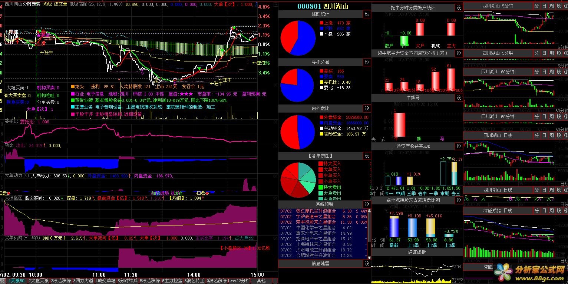This screenshot has width=568, height=284.
Task: Open settings 设 for 涨跌统计 panel
Action: [x=367, y=14]
